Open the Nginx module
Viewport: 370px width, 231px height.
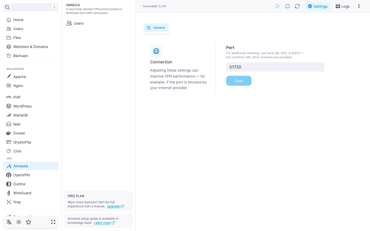pyautogui.click(x=31, y=86)
